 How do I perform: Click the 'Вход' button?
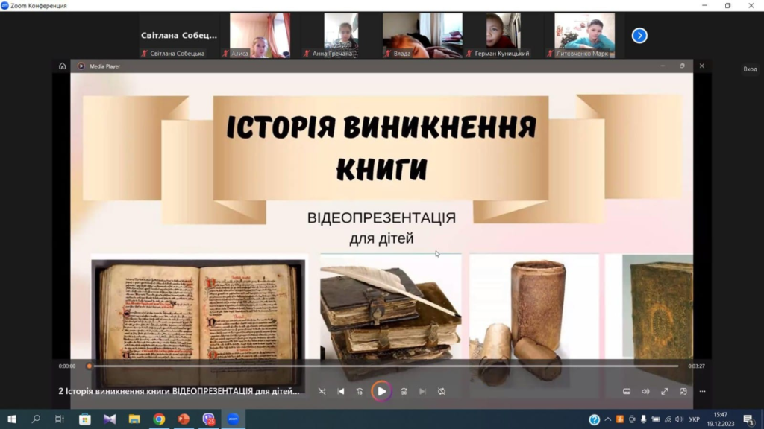click(x=750, y=69)
